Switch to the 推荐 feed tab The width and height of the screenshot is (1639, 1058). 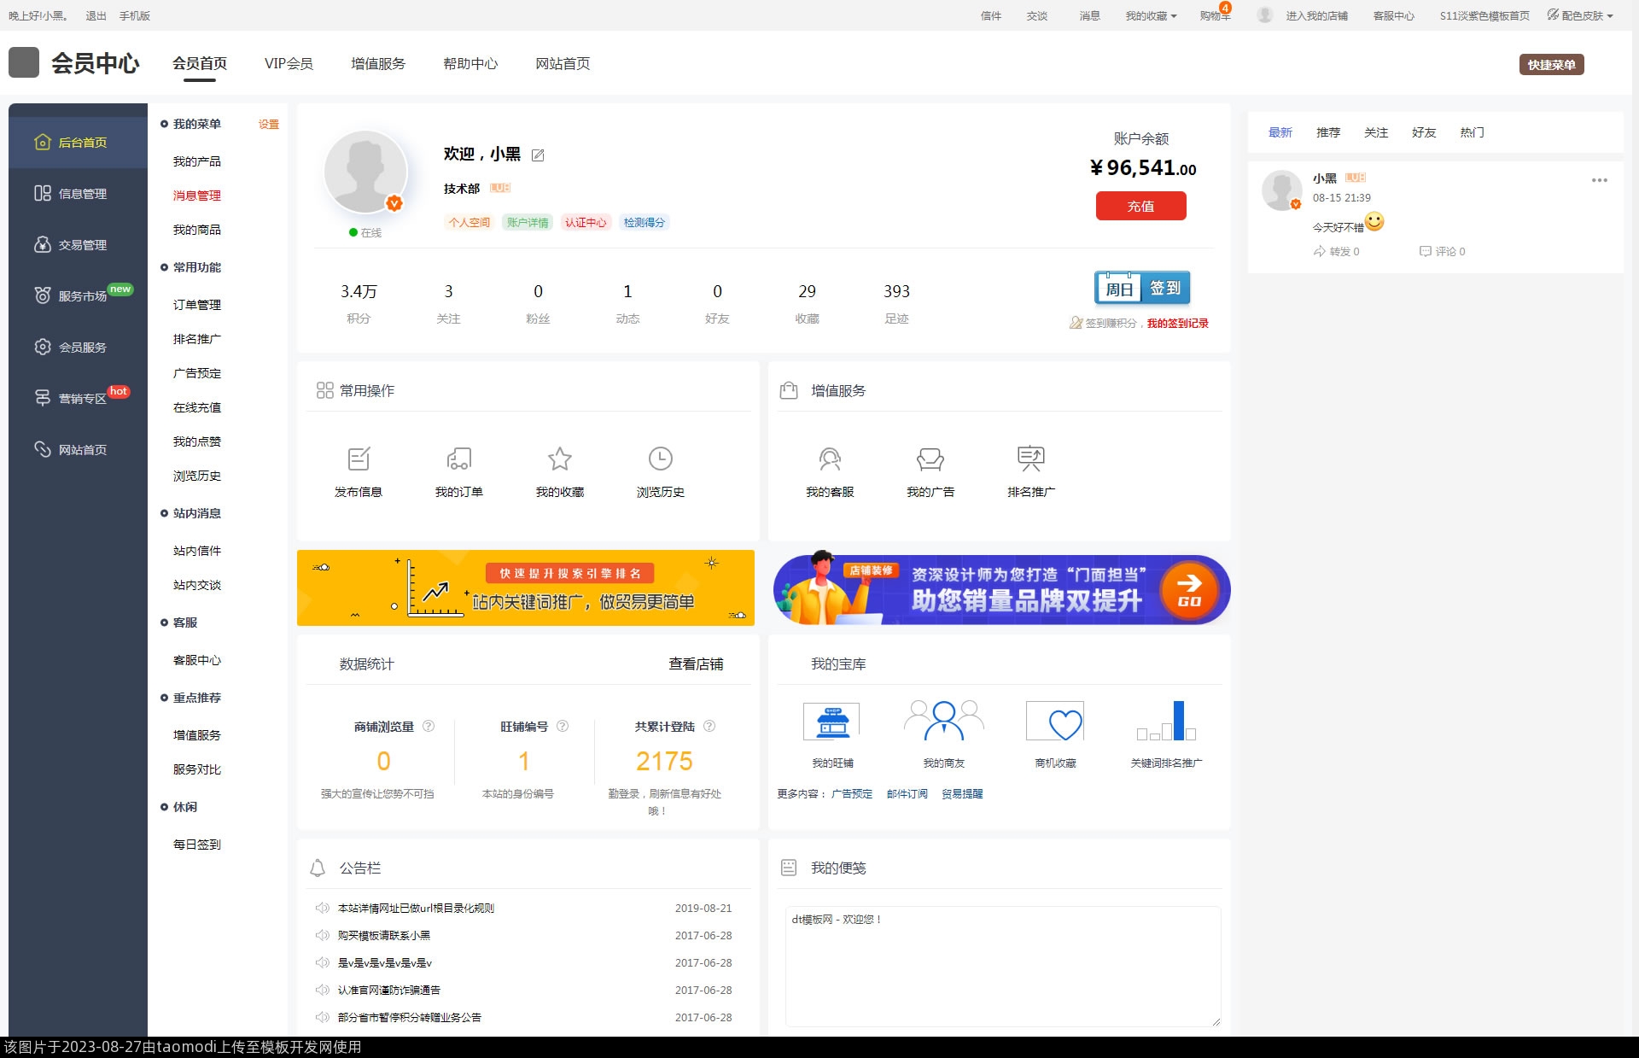1327,132
